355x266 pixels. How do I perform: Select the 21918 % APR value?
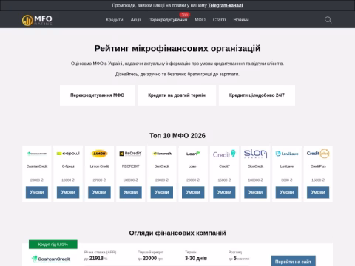96,259
